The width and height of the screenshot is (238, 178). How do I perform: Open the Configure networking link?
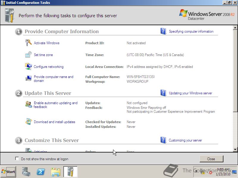[x=48, y=67]
